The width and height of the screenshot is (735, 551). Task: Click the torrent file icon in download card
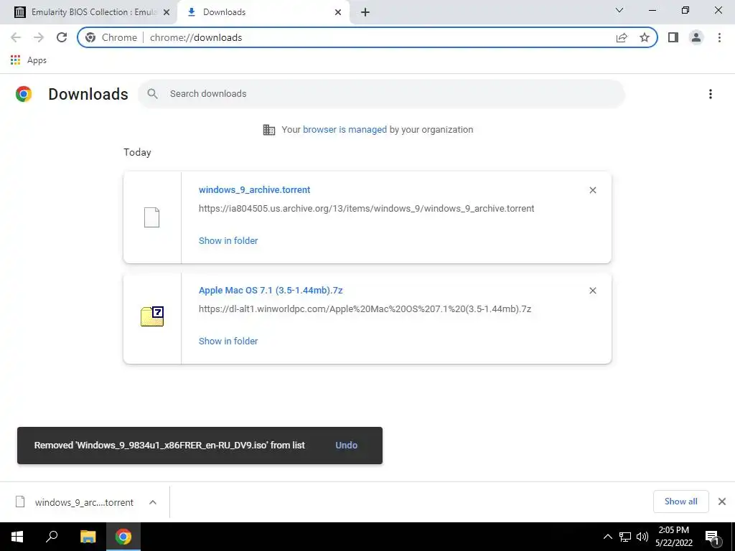click(151, 217)
